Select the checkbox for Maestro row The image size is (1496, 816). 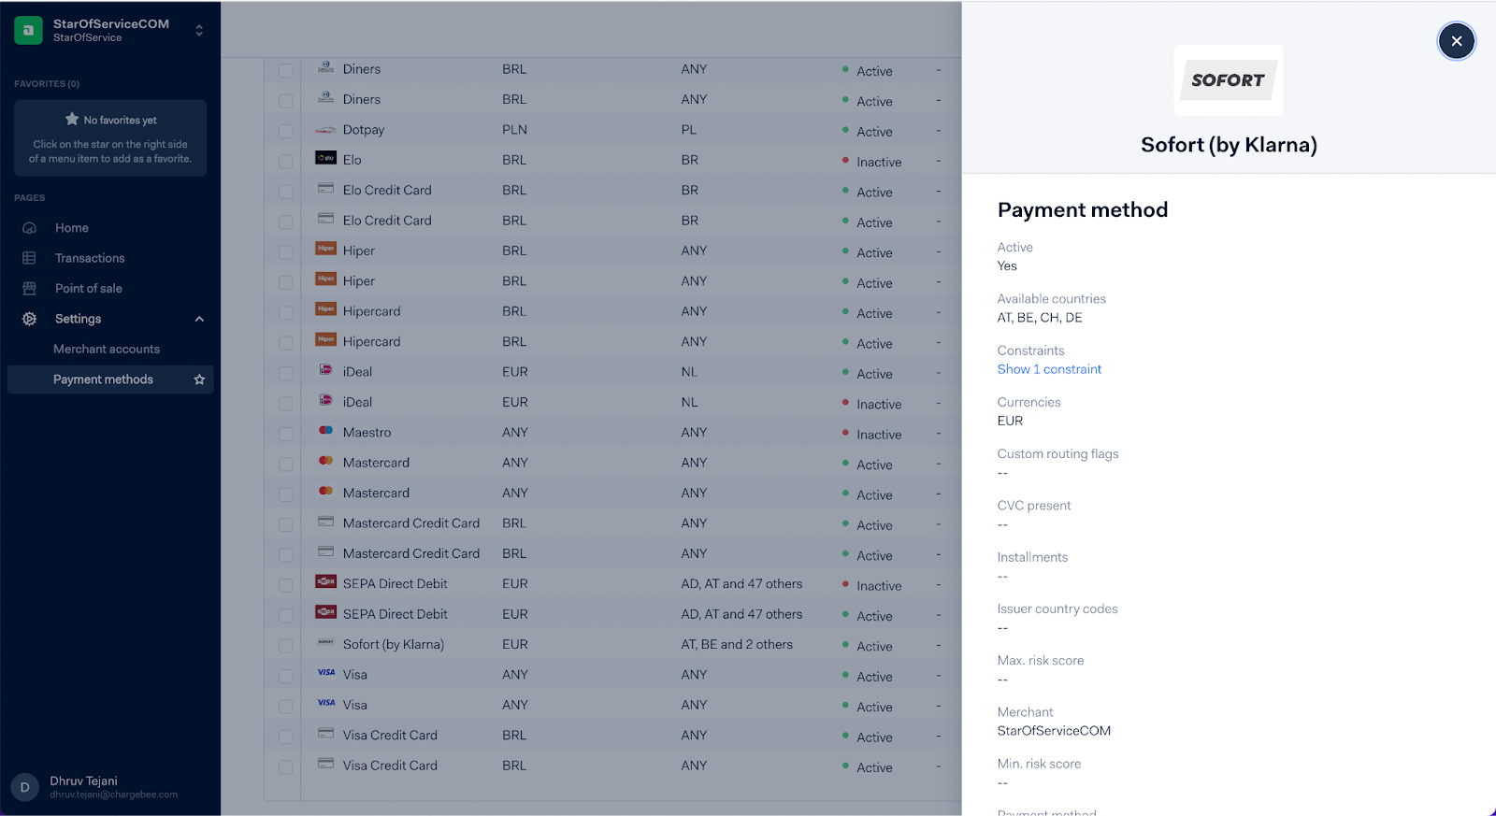coord(286,434)
